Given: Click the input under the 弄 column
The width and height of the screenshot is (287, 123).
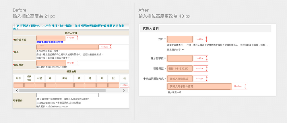Looking at the screenshot, I should [102, 85].
